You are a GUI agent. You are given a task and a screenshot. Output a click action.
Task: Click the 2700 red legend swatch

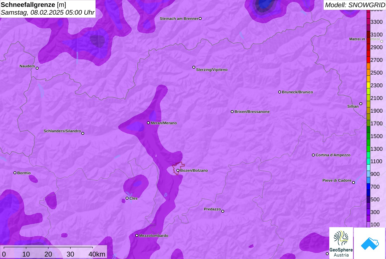[x=368, y=60]
